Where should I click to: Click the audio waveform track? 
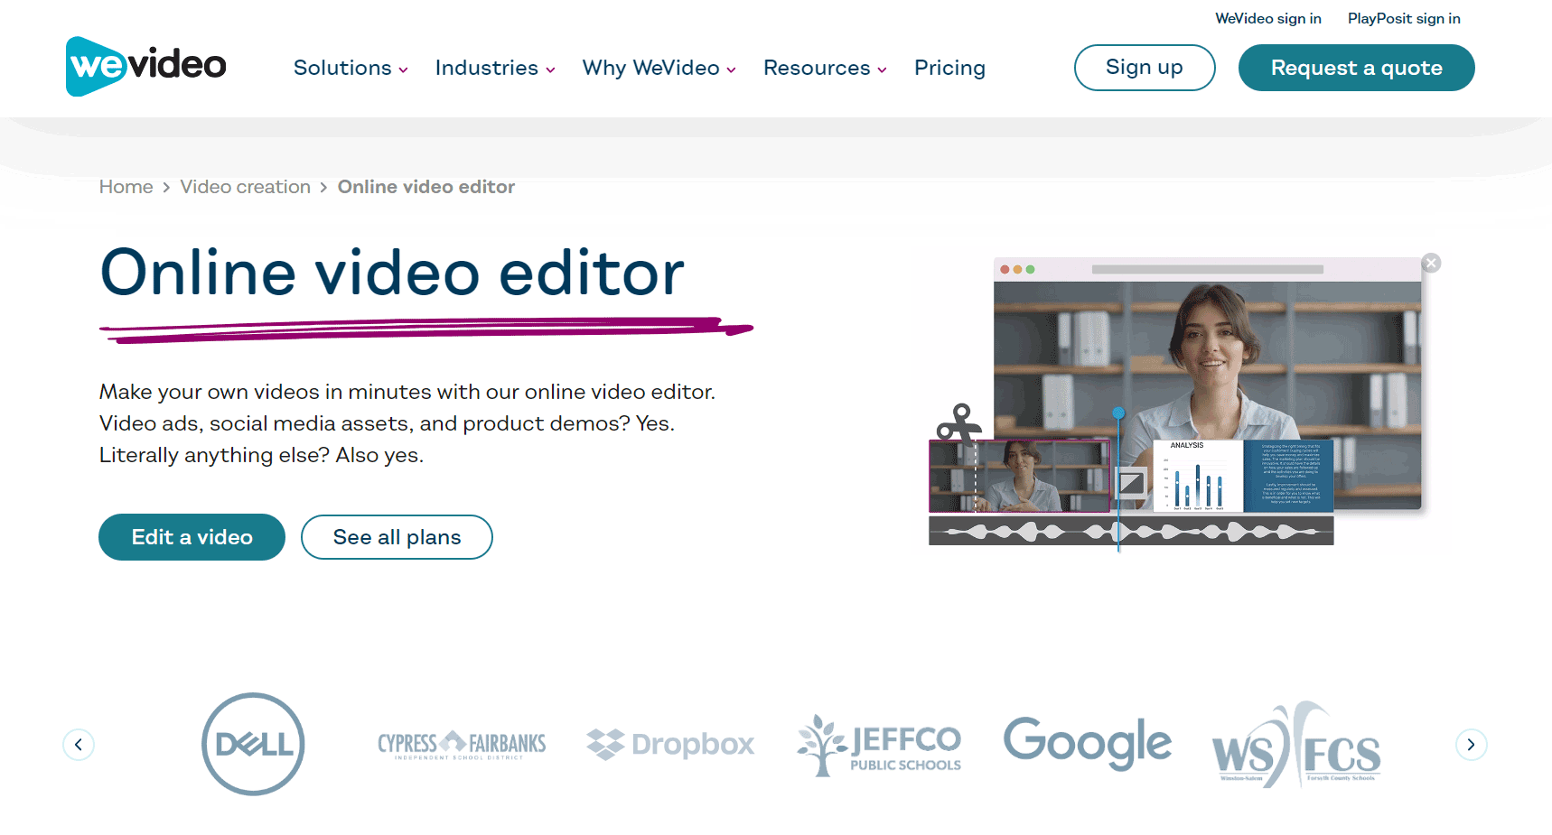(1131, 532)
